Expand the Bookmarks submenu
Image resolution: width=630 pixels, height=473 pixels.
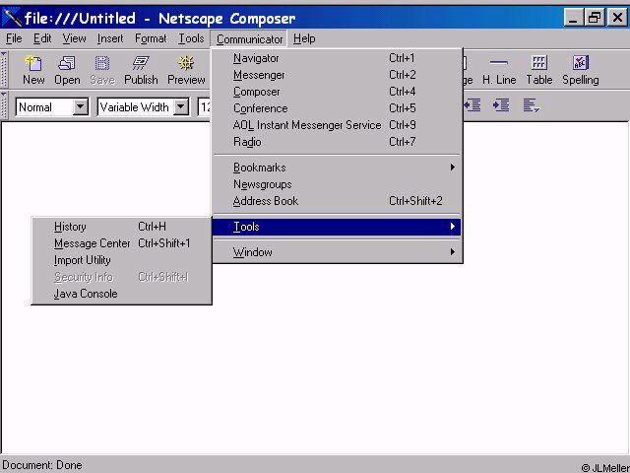[337, 168]
